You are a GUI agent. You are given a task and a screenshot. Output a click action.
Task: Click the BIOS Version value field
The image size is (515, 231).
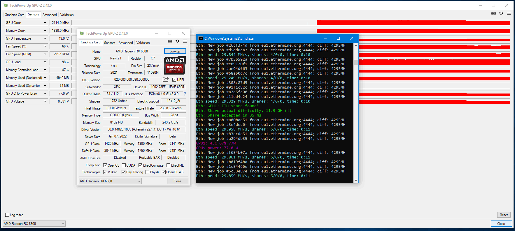(132, 80)
